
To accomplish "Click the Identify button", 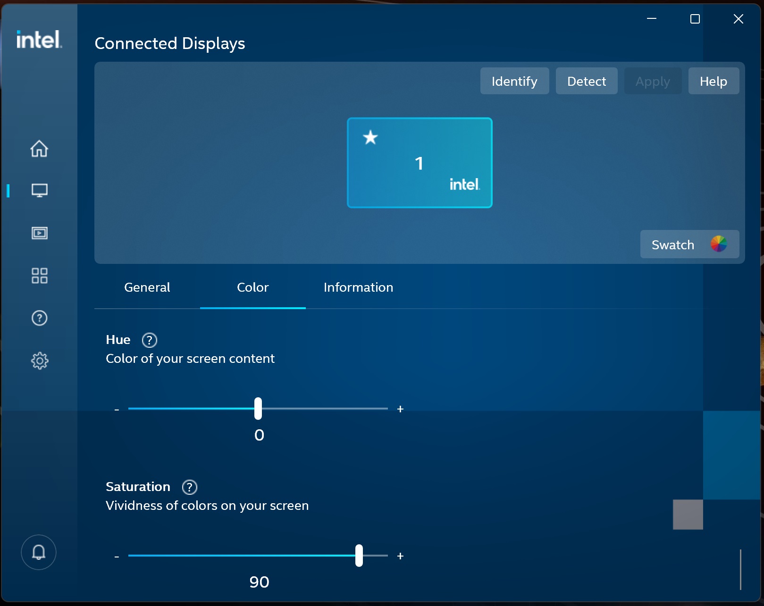I will pos(514,81).
